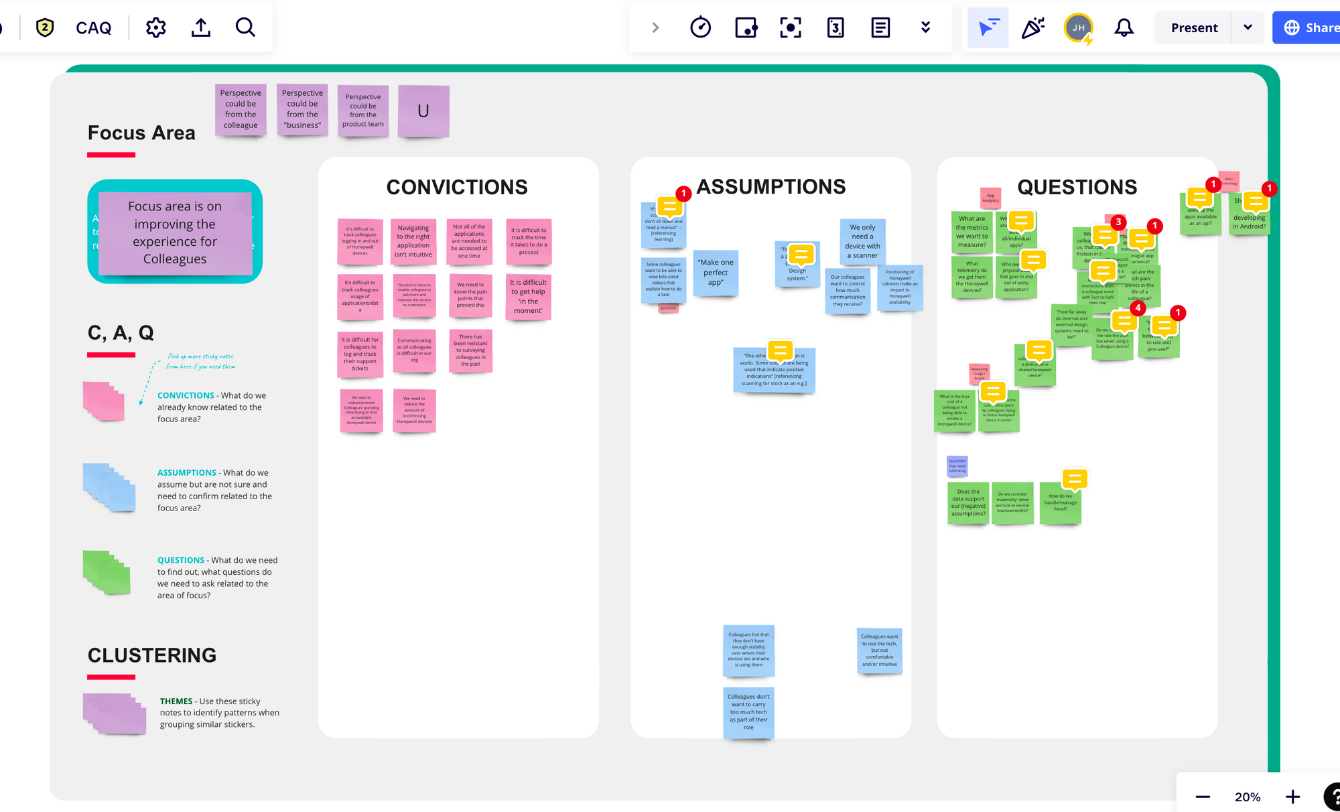Open frame focus mode icon
Screen dimensions: 1340x812
[x=791, y=27]
